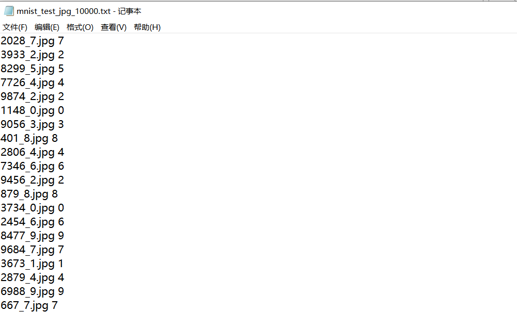517x312 pixels.
Task: Open the 查看(V) menu
Action: (113, 27)
